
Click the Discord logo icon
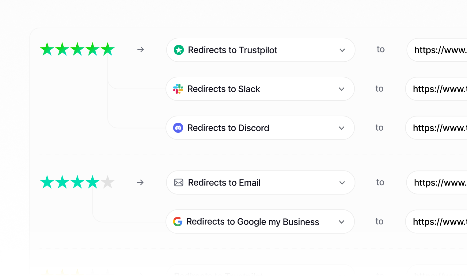click(178, 128)
